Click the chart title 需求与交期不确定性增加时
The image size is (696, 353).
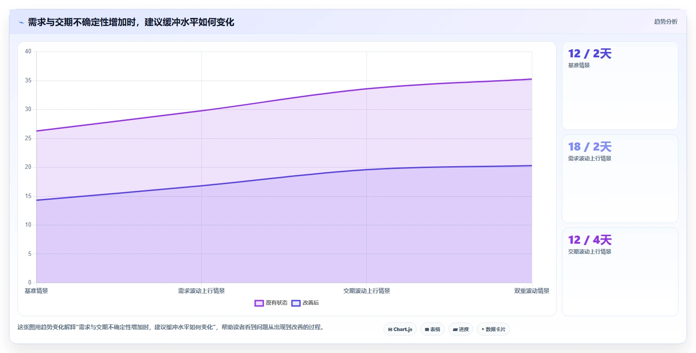[131, 22]
